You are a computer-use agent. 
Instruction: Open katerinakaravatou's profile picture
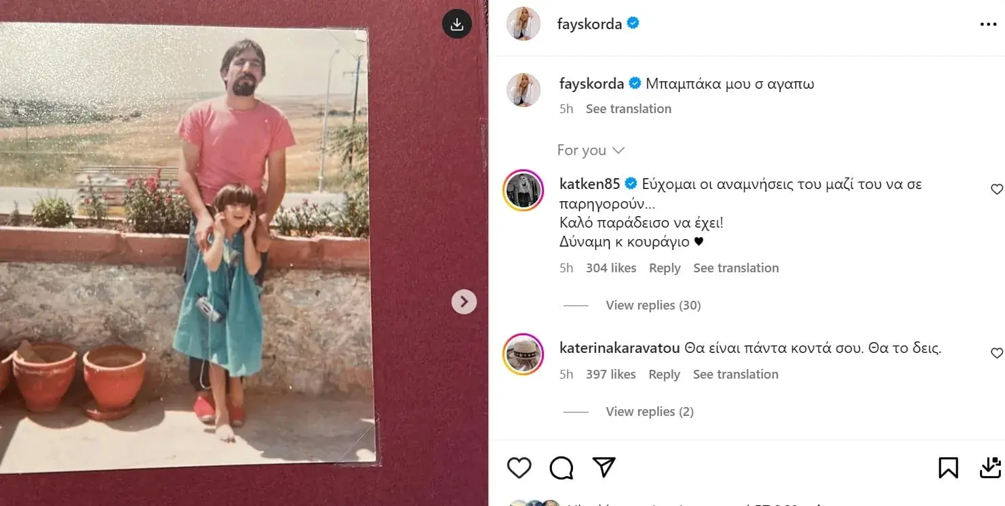coord(523,354)
